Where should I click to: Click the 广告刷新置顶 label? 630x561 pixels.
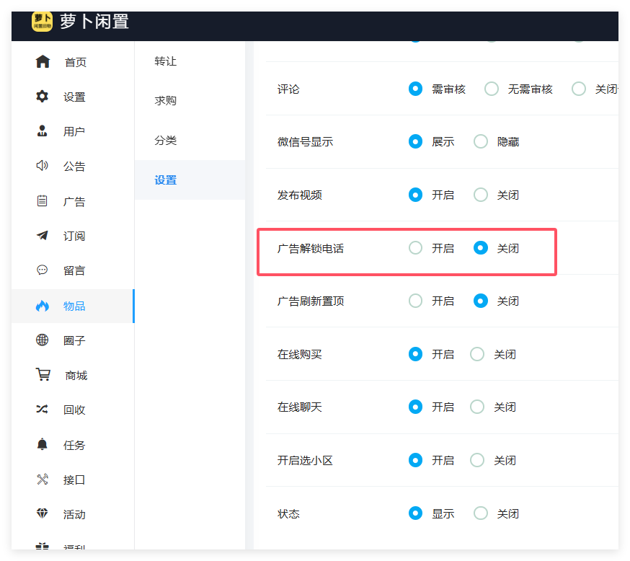click(311, 301)
